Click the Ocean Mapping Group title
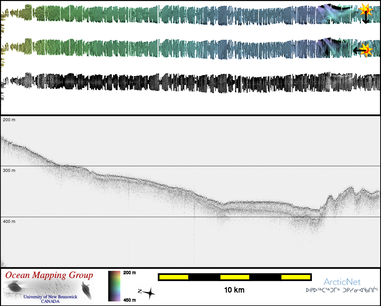Screen dimensions: 381x306 (x=49, y=275)
